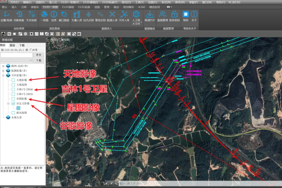Start the 钻孔识别 tool
The height and width of the screenshot is (188, 282).
click(x=89, y=16)
